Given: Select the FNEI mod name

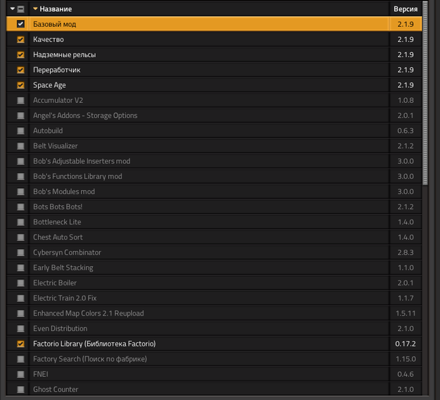Looking at the screenshot, I should pos(41,374).
